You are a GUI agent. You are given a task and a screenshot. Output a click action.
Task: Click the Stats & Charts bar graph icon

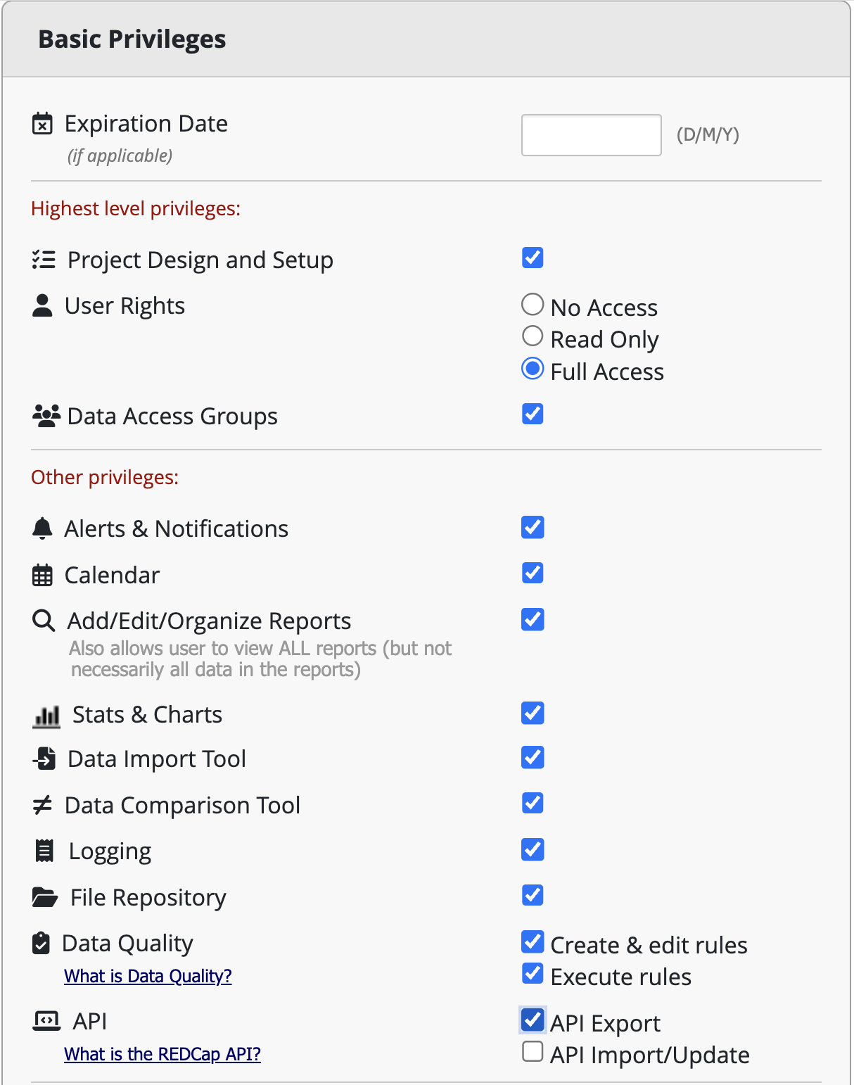46,716
